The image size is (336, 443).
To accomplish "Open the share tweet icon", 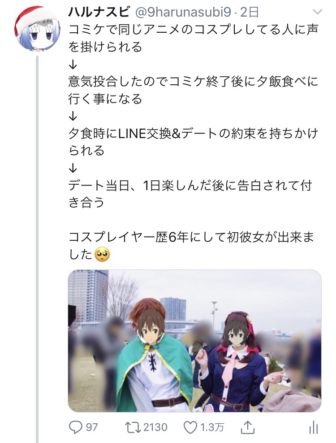I will coord(248,427).
